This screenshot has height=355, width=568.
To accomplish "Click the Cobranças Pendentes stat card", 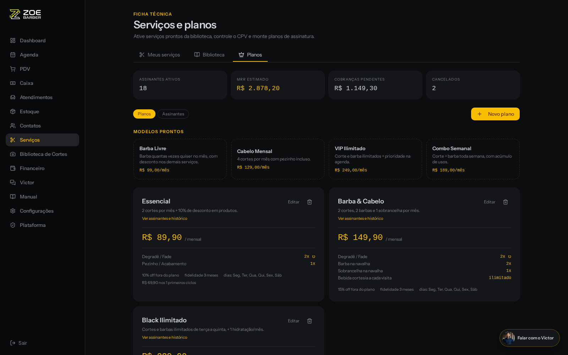I will [x=375, y=85].
